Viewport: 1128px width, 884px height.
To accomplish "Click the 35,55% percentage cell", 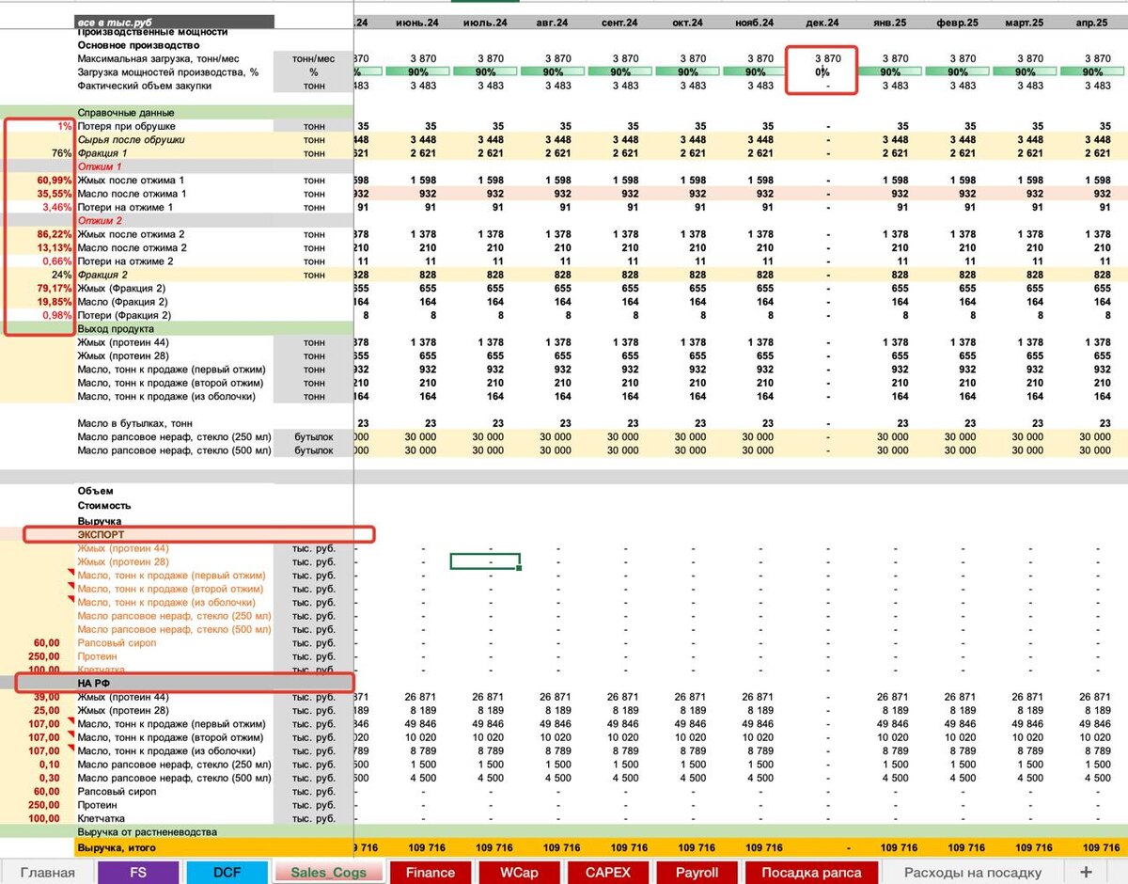I will (x=55, y=194).
